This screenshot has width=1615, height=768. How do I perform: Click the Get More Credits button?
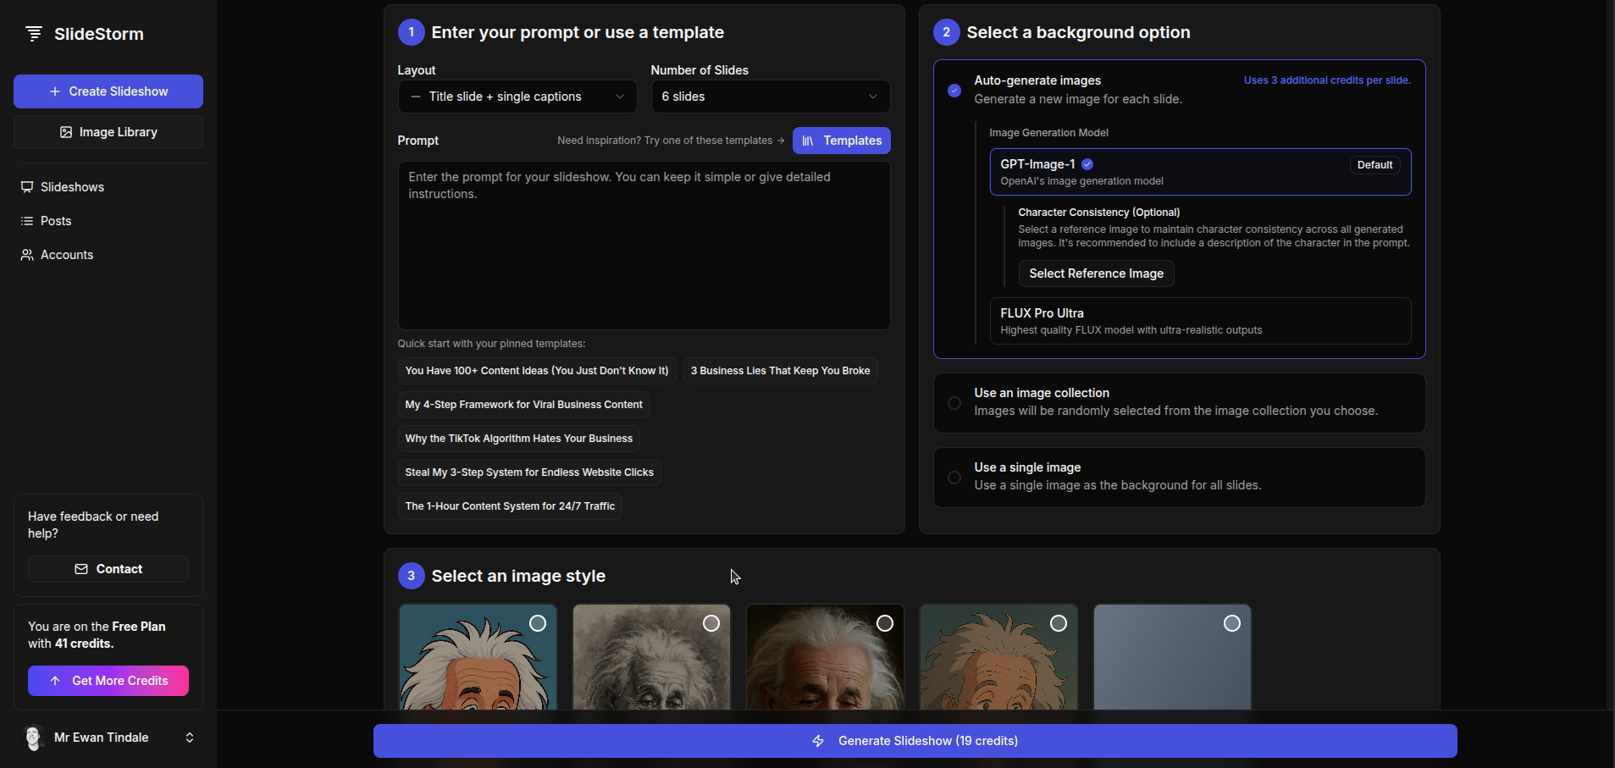click(108, 681)
